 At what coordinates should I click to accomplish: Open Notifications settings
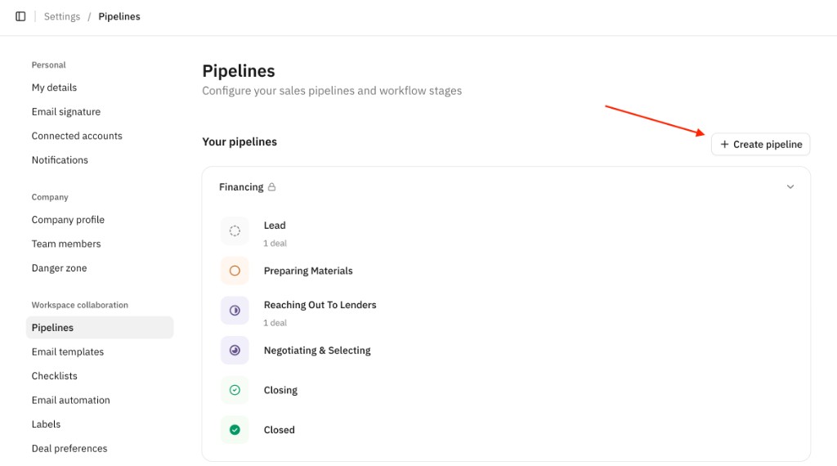pos(60,160)
